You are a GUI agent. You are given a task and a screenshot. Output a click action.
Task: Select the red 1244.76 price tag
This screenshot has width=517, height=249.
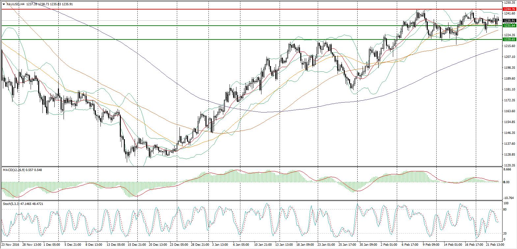(x=509, y=9)
